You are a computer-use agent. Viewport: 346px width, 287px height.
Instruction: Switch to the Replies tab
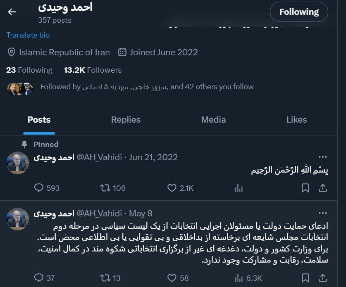tap(126, 120)
